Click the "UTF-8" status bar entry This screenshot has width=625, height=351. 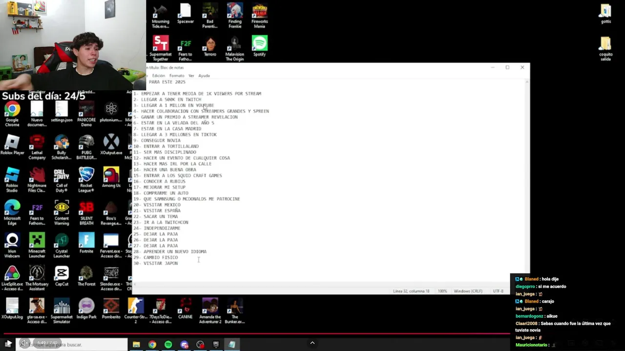click(498, 291)
